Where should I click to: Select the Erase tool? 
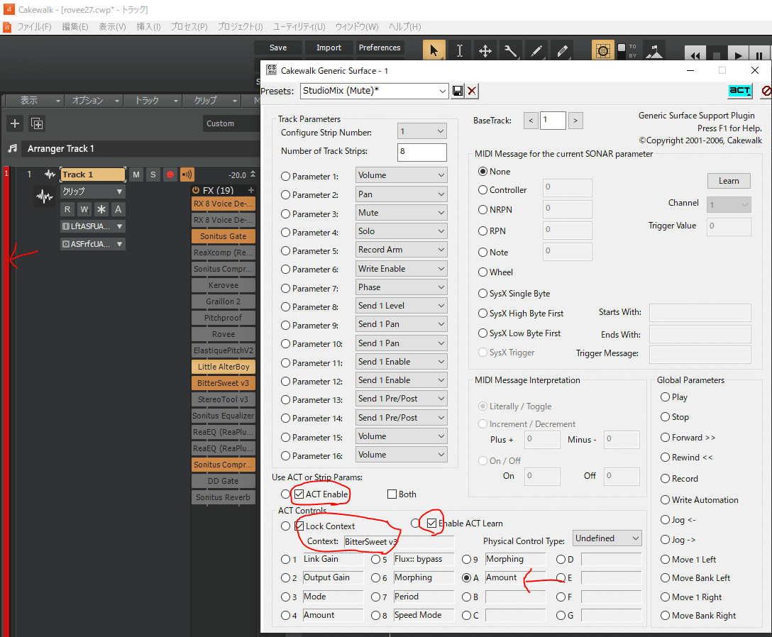click(562, 50)
